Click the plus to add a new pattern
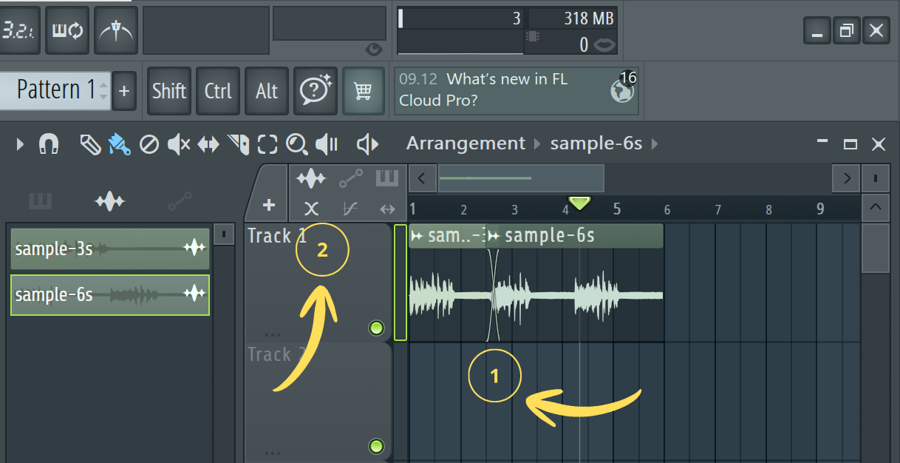This screenshot has height=463, width=900. [x=124, y=90]
